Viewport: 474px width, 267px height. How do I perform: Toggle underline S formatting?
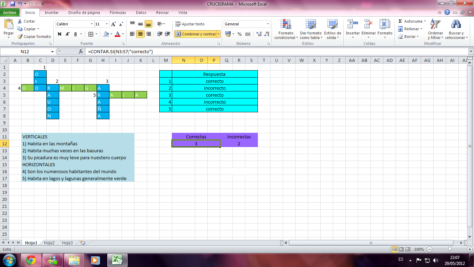pos(75,34)
